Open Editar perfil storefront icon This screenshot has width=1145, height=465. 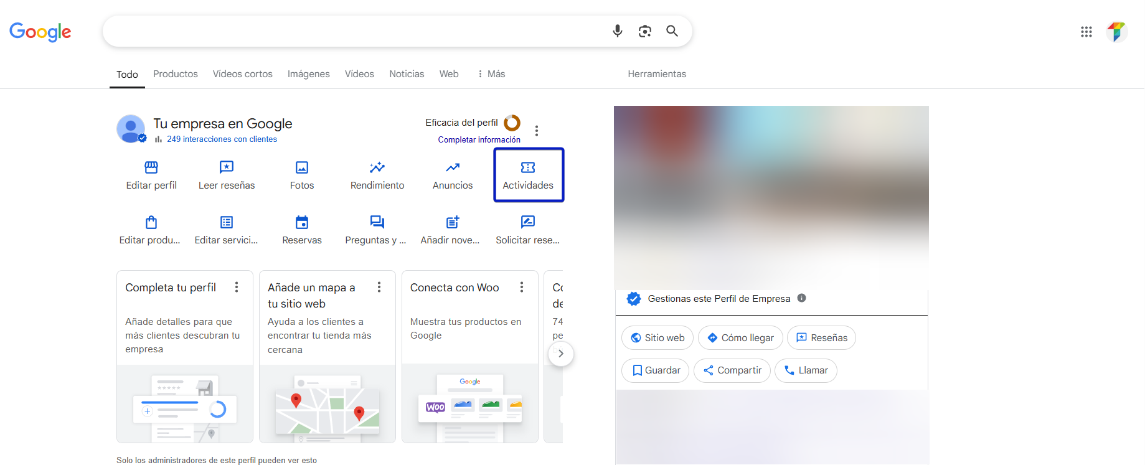[x=151, y=167]
